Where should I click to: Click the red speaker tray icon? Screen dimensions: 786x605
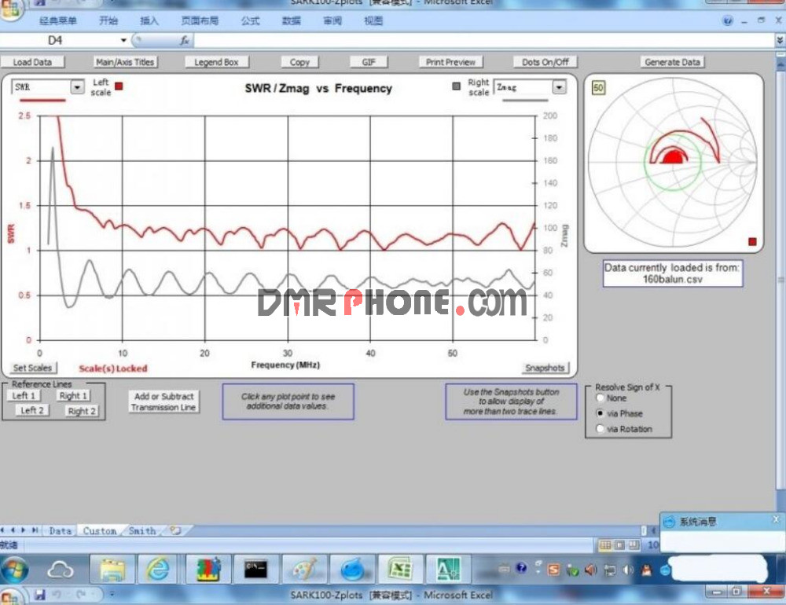pyautogui.click(x=590, y=570)
